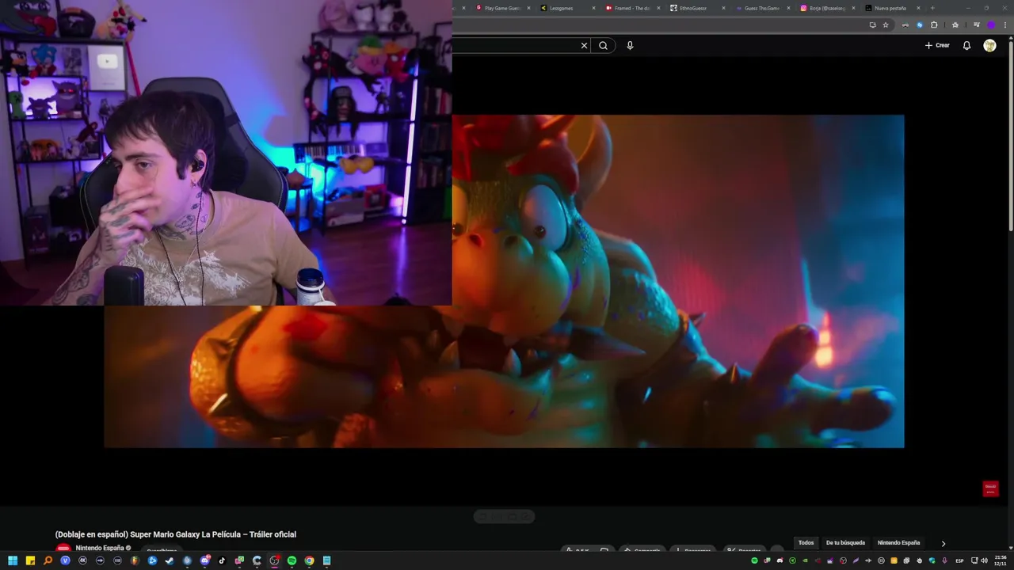The image size is (1014, 570).
Task: Open the orange search app on taskbar
Action: 48,560
